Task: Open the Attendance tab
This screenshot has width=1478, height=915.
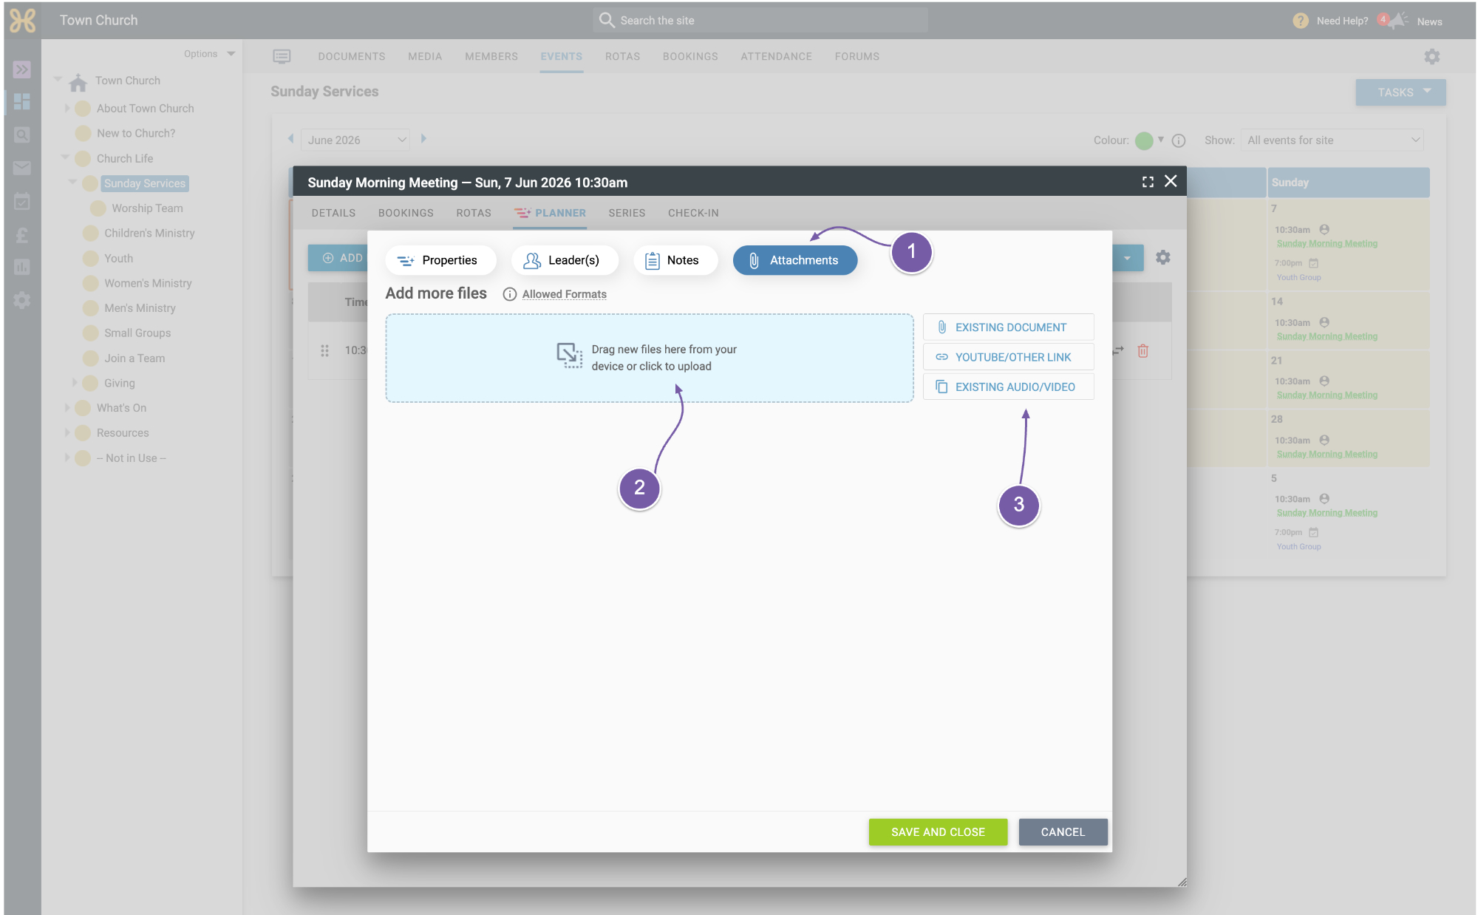Action: pyautogui.click(x=777, y=56)
